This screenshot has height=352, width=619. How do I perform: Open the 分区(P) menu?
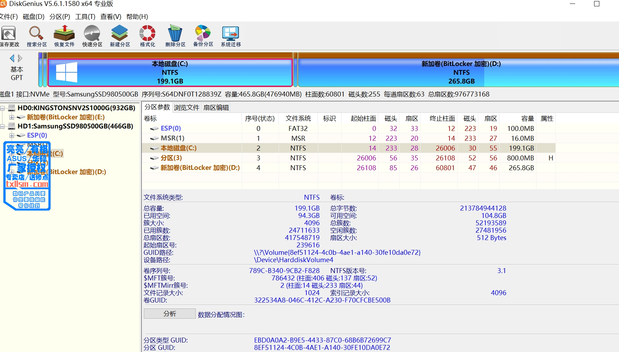tap(60, 16)
